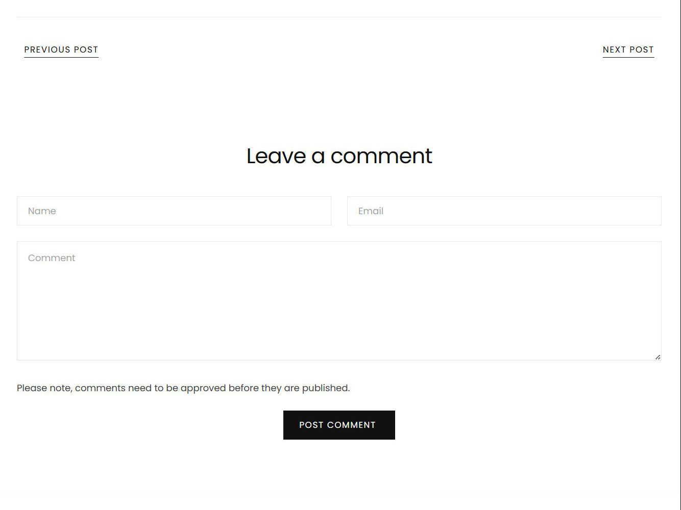Viewport: 681px width, 510px height.
Task: Select the Name placeholder text
Action: click(42, 211)
